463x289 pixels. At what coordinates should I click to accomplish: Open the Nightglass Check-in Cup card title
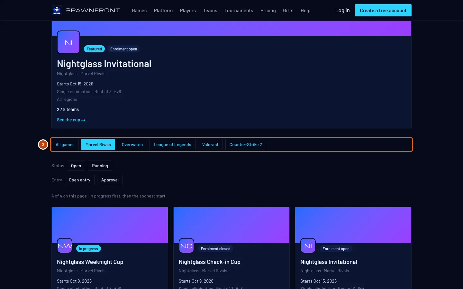pyautogui.click(x=210, y=262)
